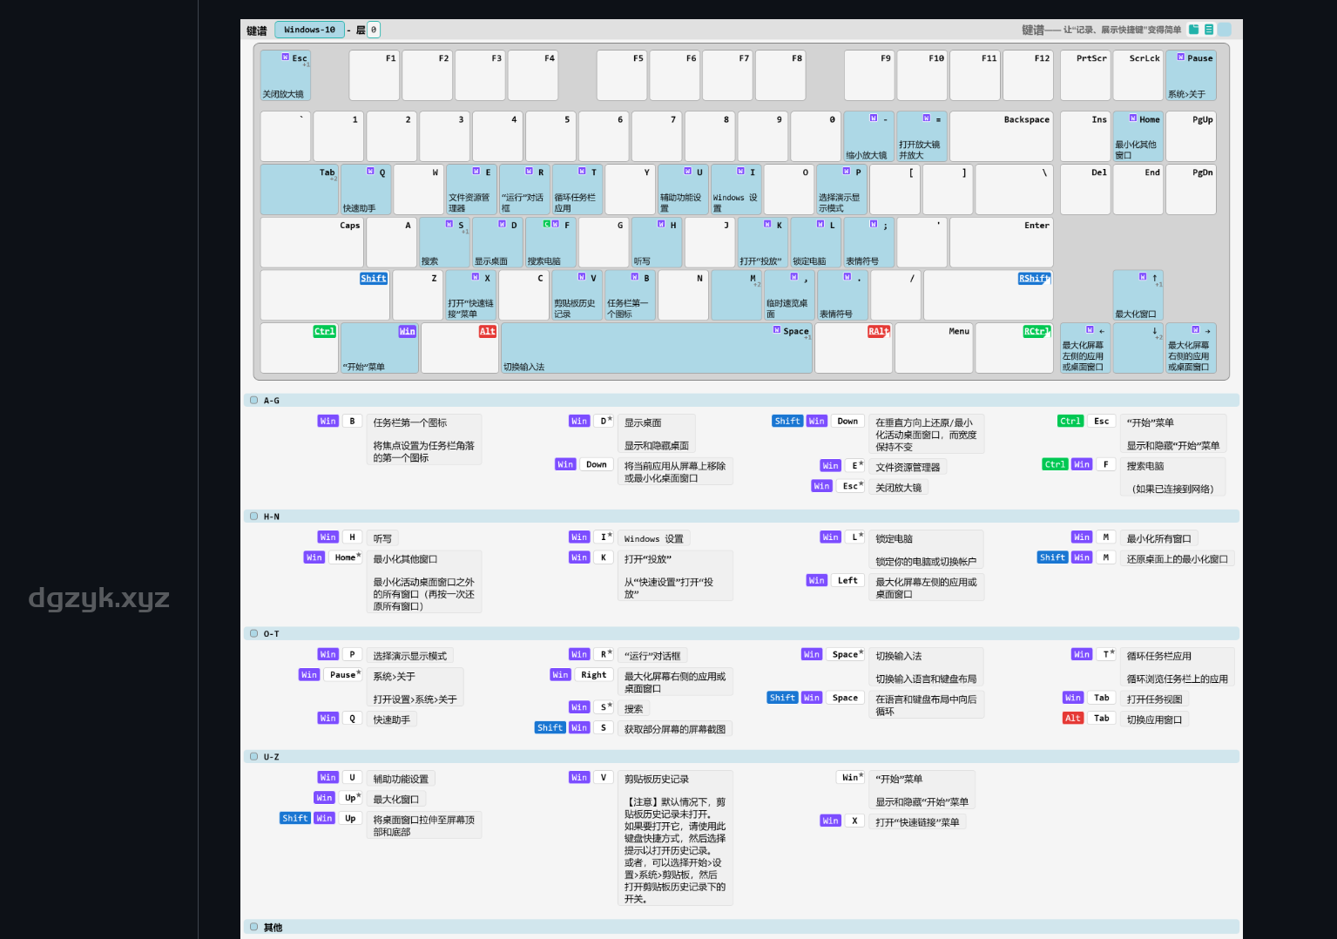The width and height of the screenshot is (1337, 939).
Task: Click the 切换应用窗口 entry
Action: tap(1154, 720)
